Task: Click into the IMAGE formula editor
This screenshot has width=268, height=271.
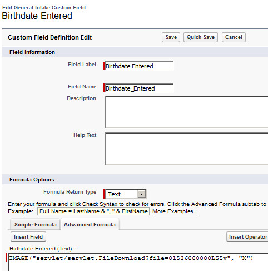Action: (138, 262)
